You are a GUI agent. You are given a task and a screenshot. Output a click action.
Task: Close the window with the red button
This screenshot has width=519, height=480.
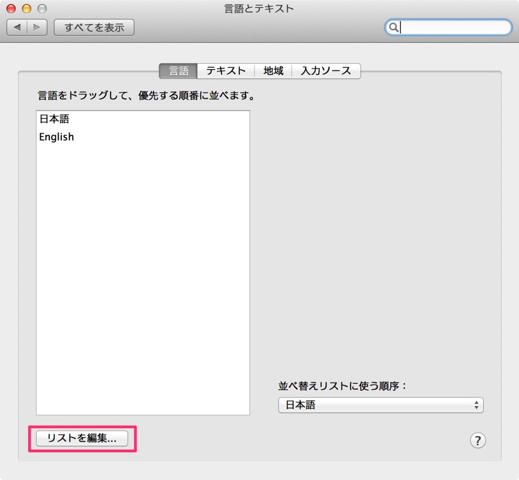click(x=11, y=9)
